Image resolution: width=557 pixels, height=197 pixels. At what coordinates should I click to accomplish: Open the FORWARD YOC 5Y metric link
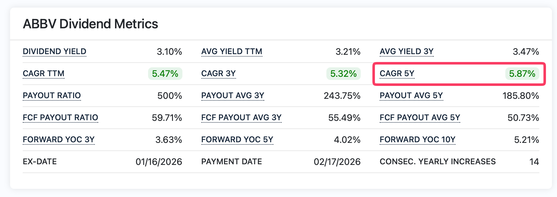point(237,139)
